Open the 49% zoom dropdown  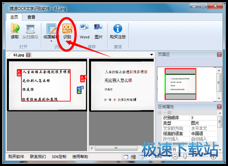170,157
